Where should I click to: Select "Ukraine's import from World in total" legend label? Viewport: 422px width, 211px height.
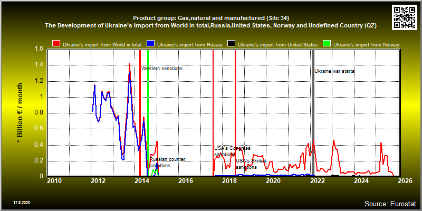pos(102,45)
